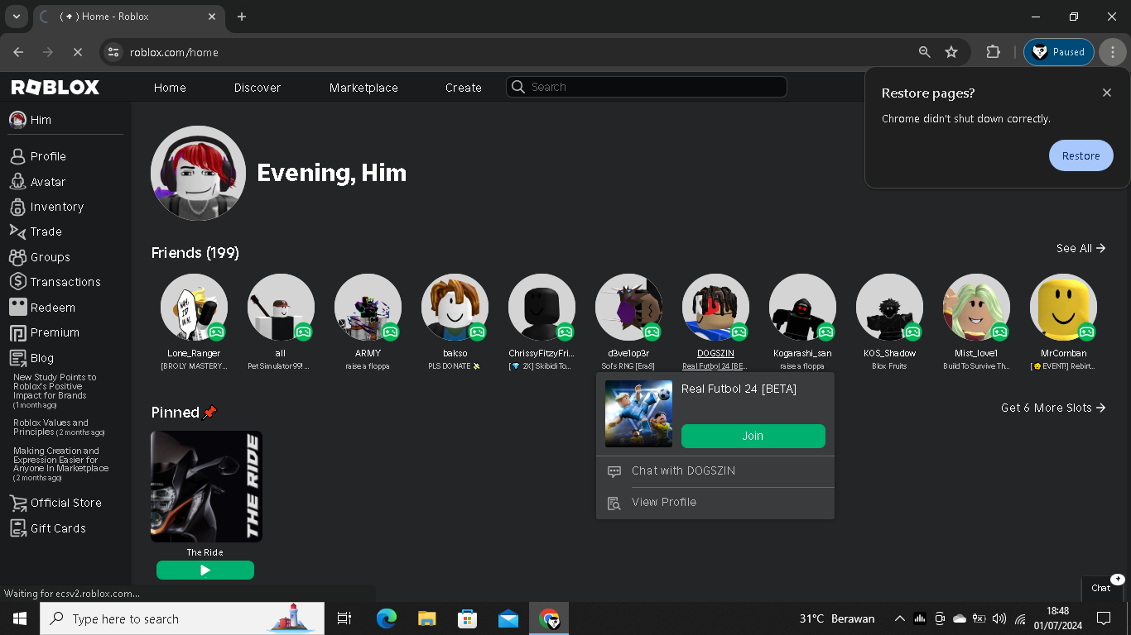Open bakso friend avatar
This screenshot has width=1131, height=635.
(x=455, y=307)
